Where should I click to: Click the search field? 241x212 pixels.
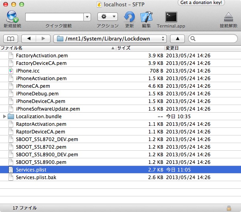point(213,39)
